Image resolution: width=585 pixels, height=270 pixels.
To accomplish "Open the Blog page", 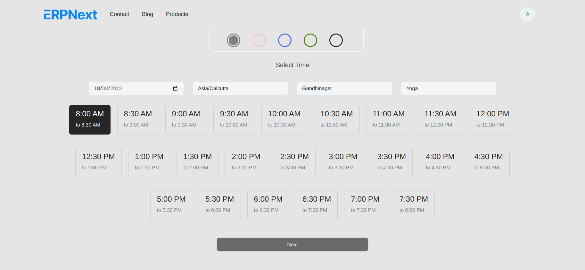I will [x=147, y=14].
